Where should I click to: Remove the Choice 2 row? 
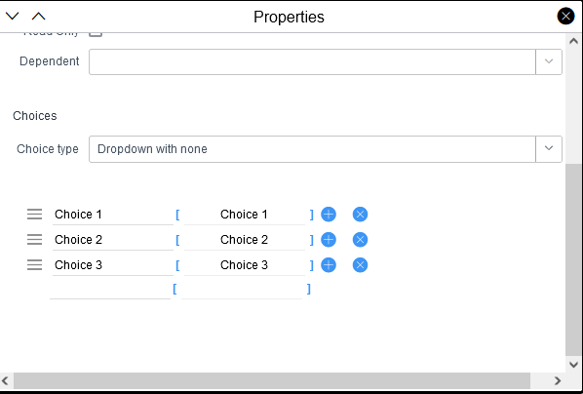360,240
